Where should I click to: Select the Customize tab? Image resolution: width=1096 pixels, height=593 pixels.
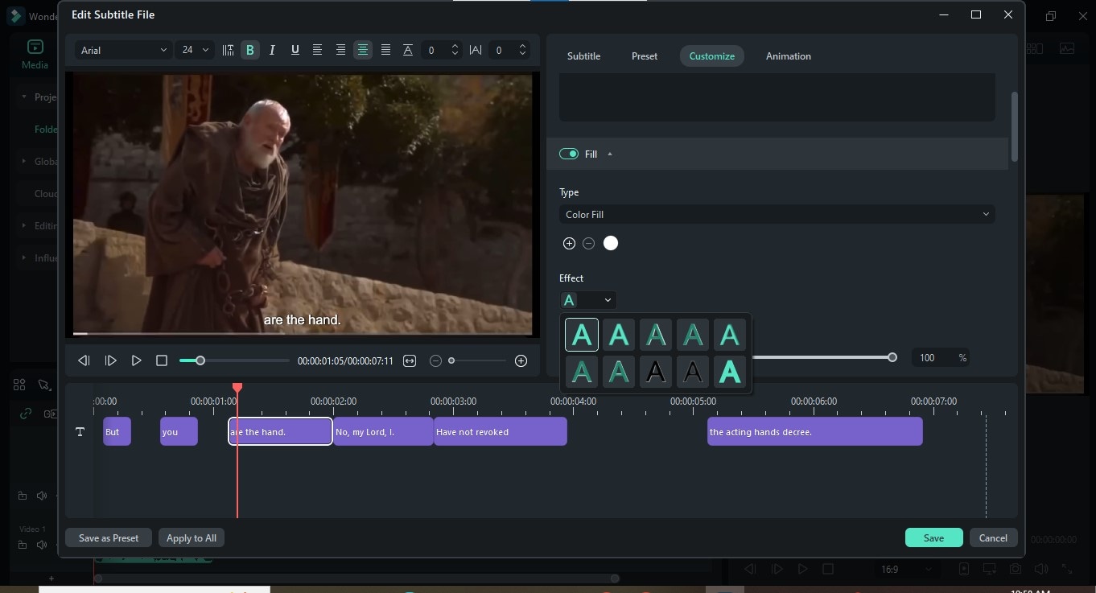tap(712, 56)
